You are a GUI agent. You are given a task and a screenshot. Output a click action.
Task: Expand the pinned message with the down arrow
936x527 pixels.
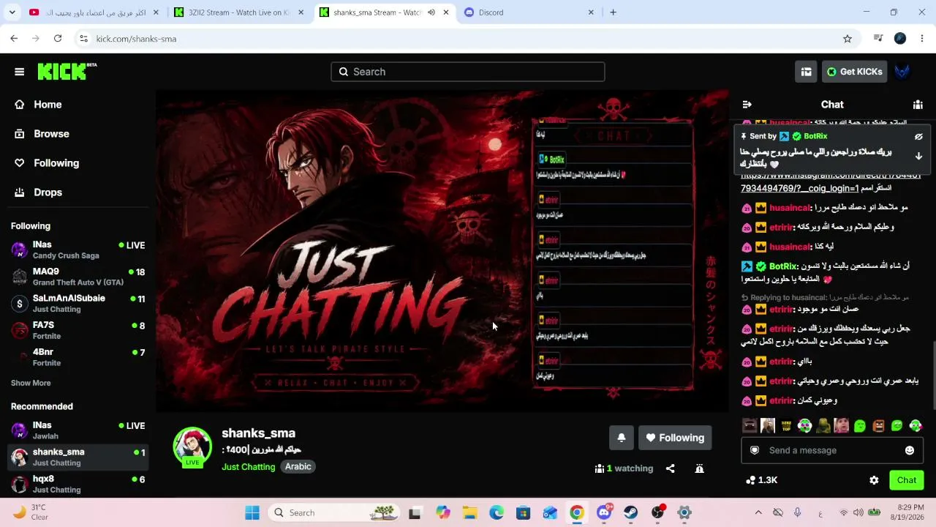pyautogui.click(x=918, y=156)
